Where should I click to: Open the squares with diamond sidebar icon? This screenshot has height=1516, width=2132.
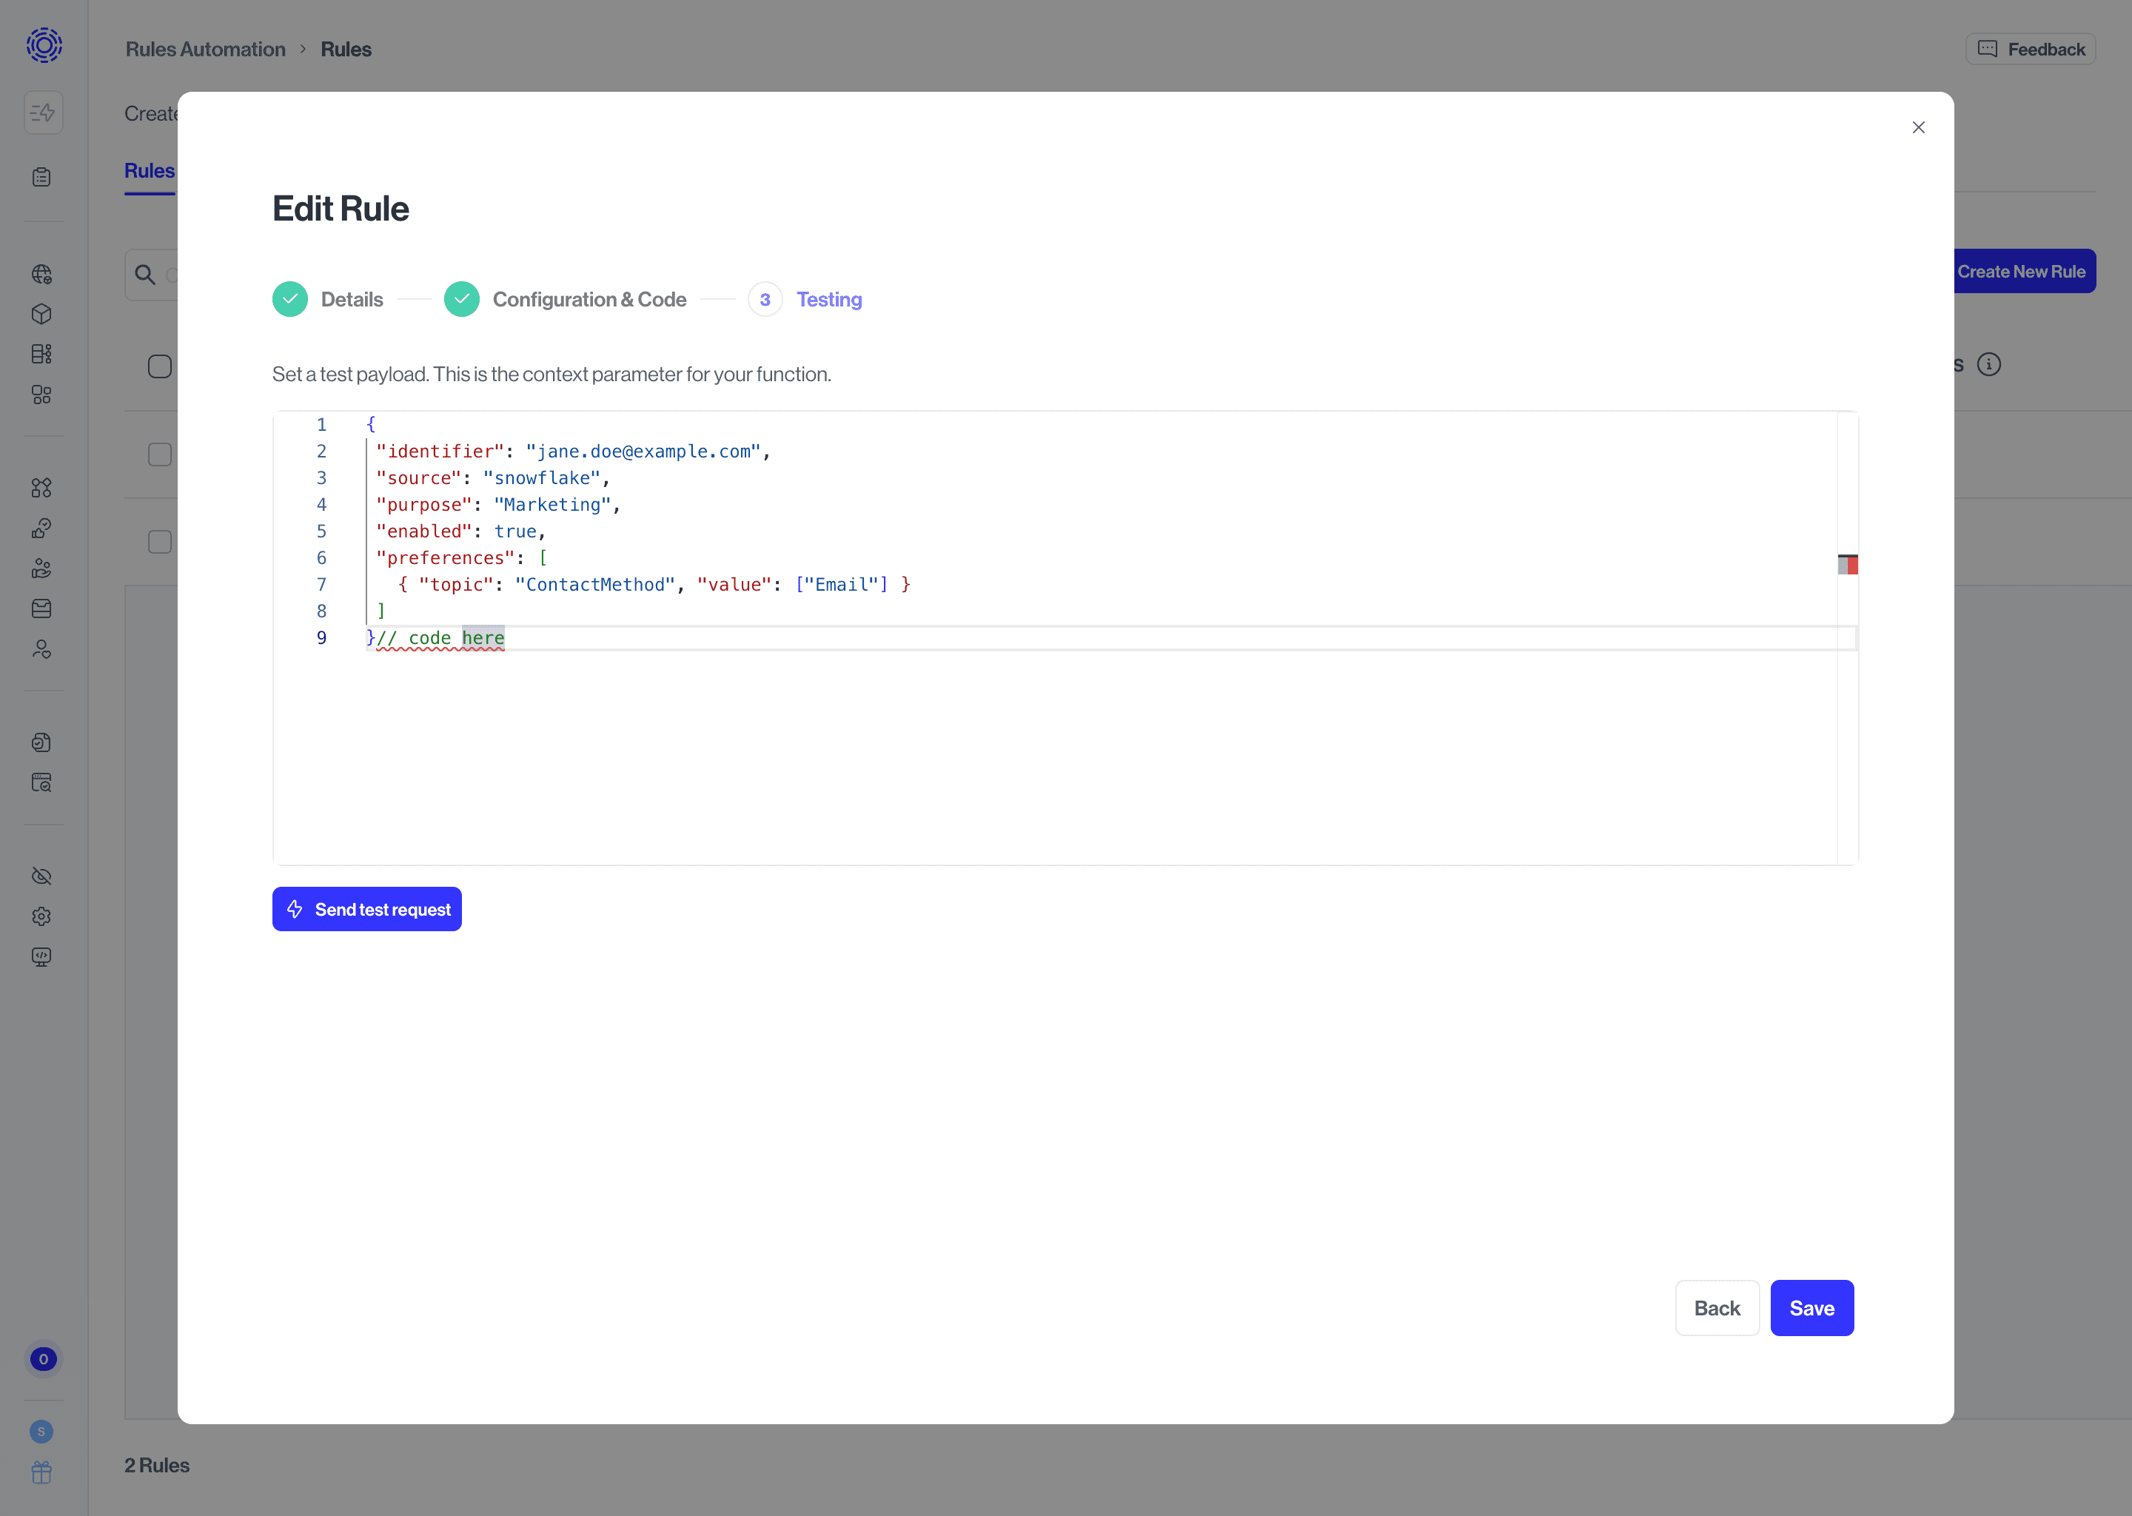click(41, 487)
